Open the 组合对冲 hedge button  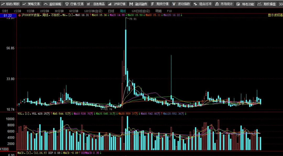203,4
